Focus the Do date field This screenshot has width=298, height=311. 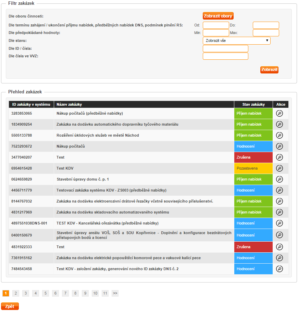point(266,25)
